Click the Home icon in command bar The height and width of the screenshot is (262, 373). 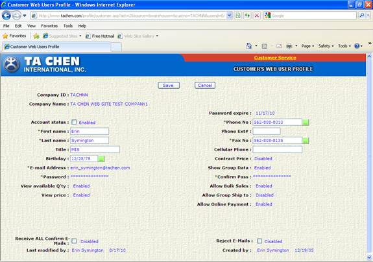(249, 46)
